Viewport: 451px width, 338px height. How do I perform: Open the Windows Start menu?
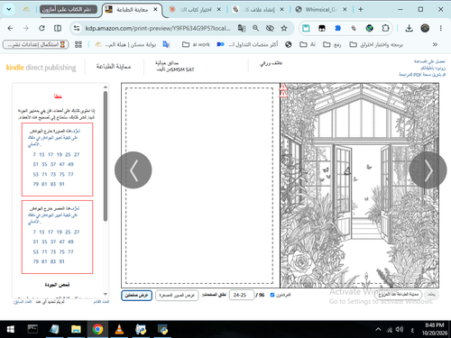click(x=10, y=330)
